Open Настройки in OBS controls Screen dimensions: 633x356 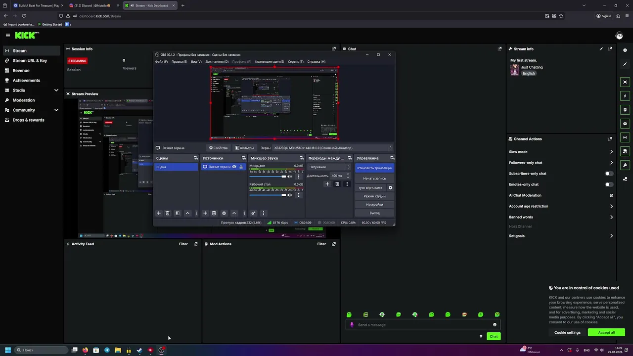pyautogui.click(x=374, y=205)
